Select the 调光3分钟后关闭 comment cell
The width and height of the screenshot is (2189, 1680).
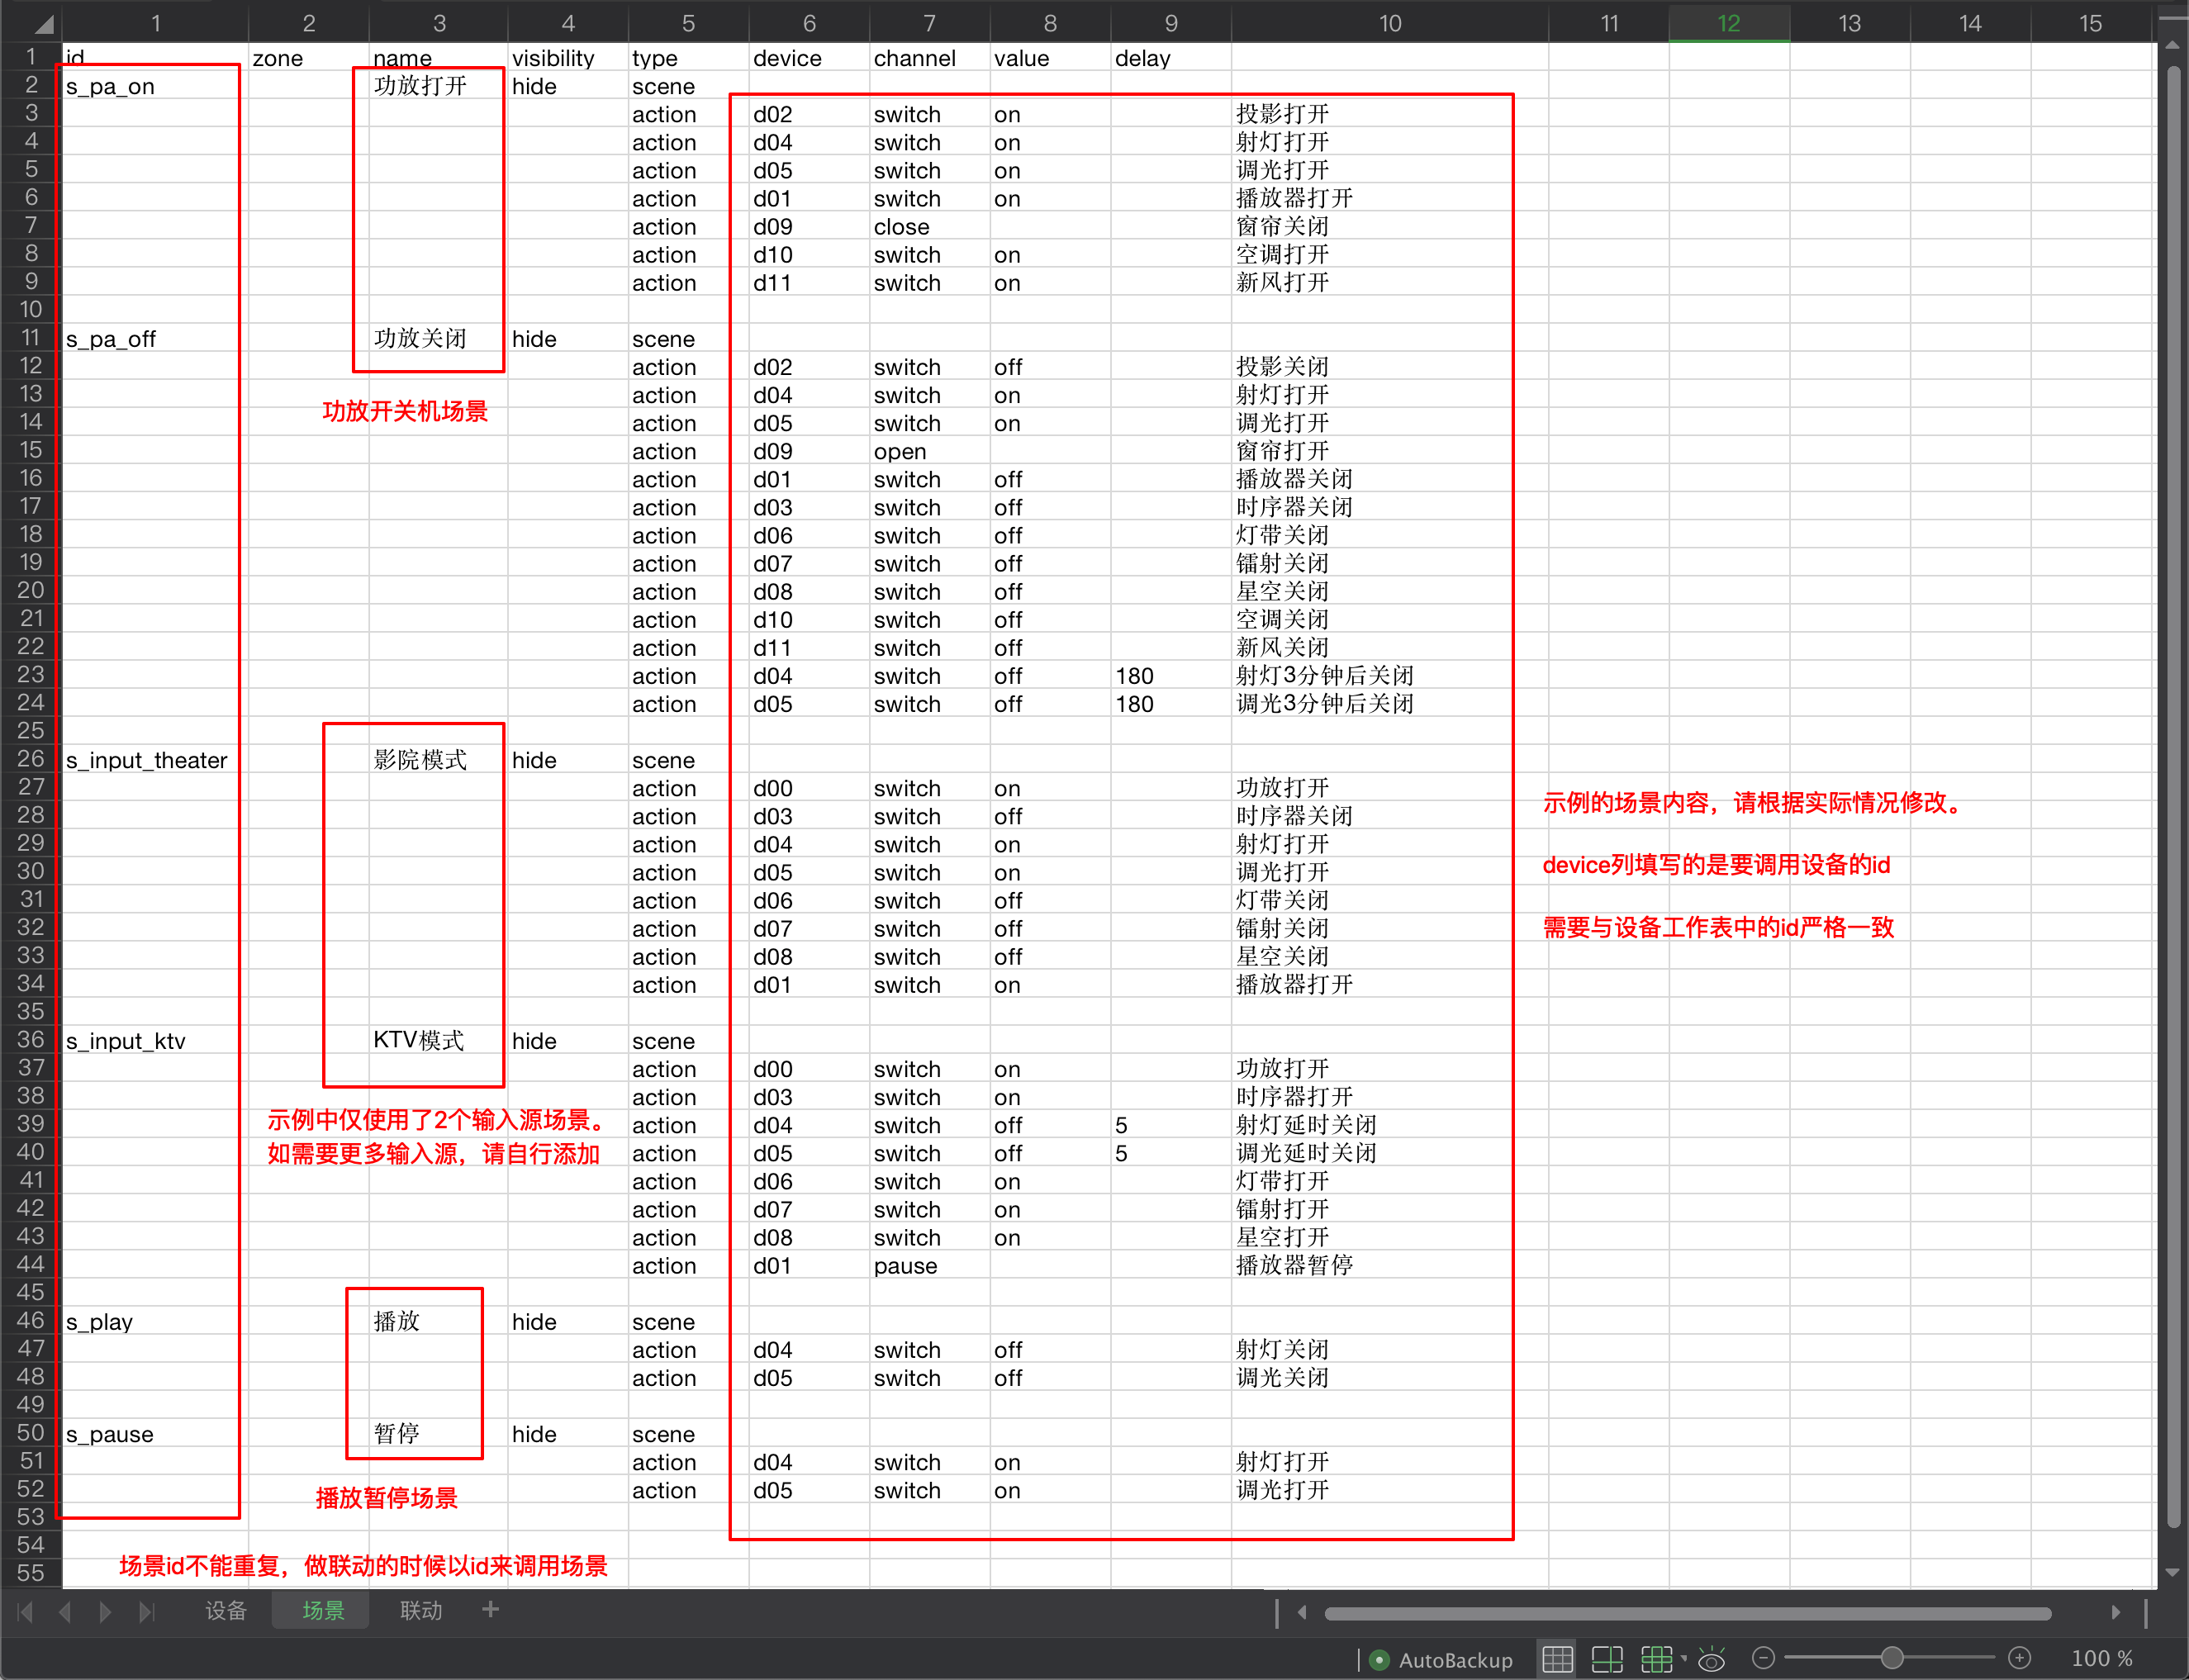(1390, 704)
